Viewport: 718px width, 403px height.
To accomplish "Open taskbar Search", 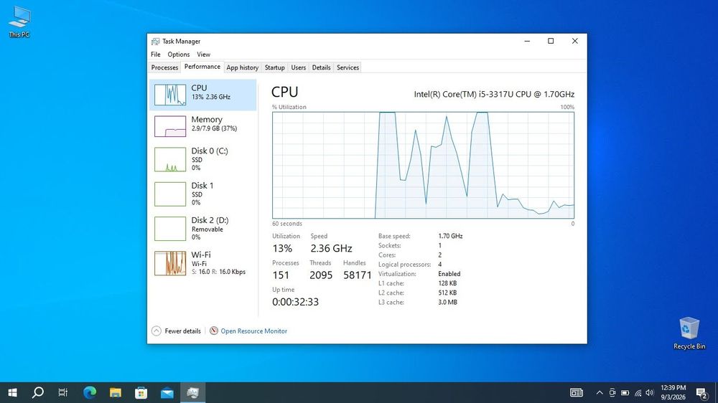I will (x=38, y=392).
